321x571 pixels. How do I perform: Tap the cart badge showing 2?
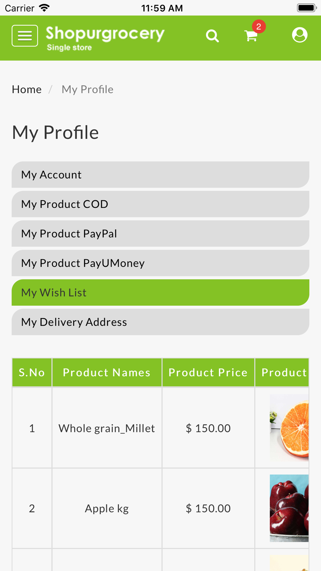pos(259,27)
